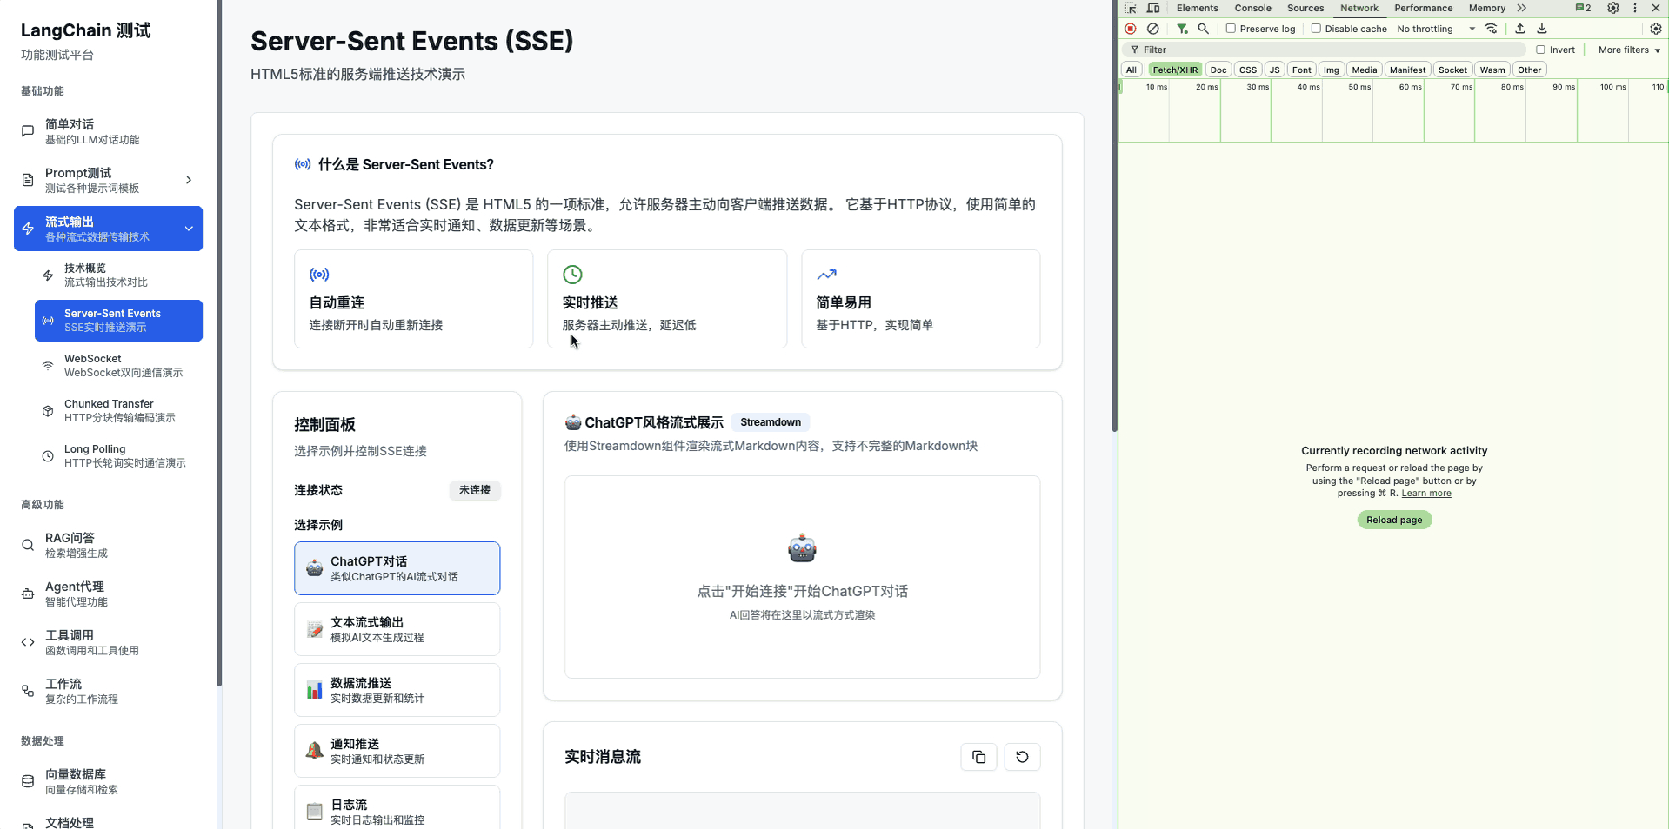Click the cube icon beside Chunked Transfer
The width and height of the screenshot is (1669, 829).
48,411
